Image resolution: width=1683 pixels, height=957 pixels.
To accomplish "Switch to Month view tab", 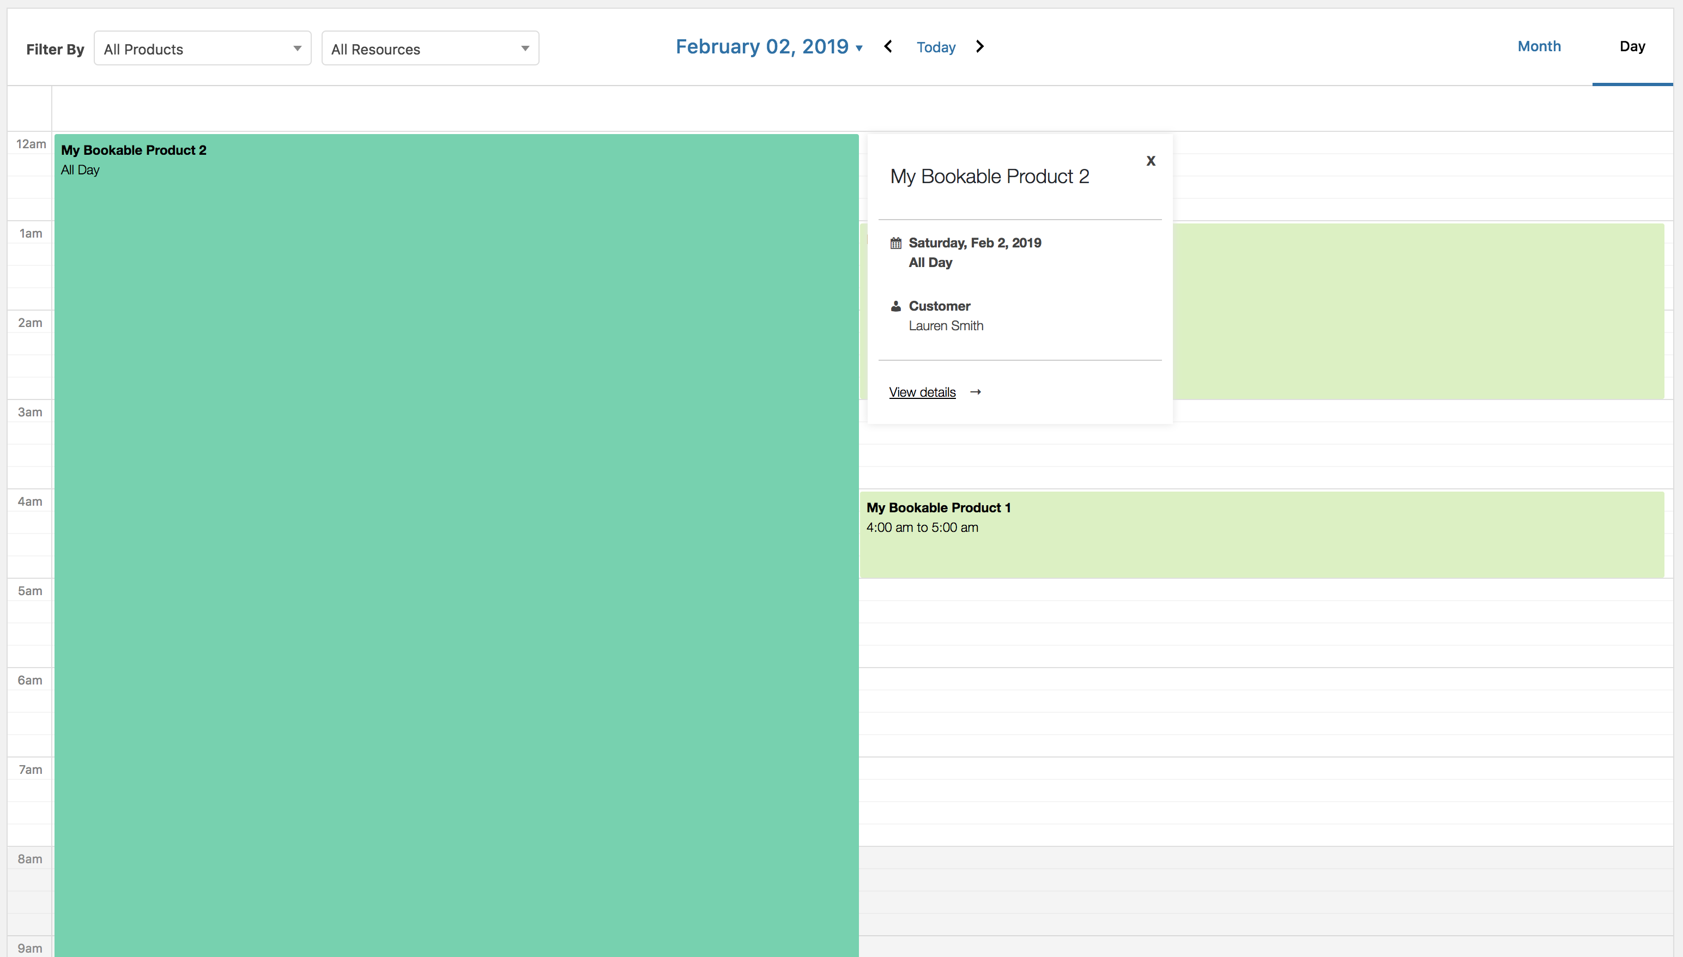I will 1539,47.
